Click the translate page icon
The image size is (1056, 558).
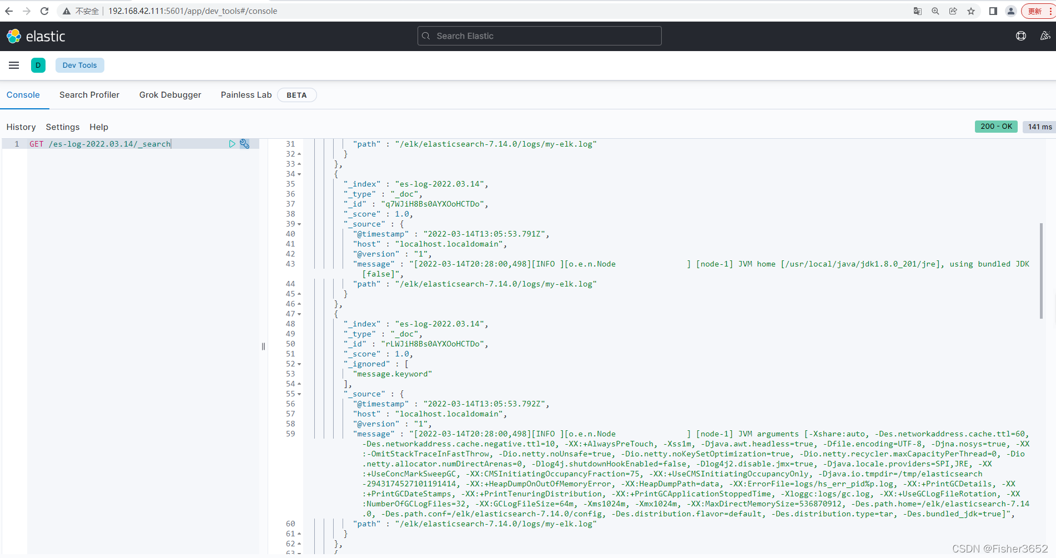pyautogui.click(x=918, y=11)
